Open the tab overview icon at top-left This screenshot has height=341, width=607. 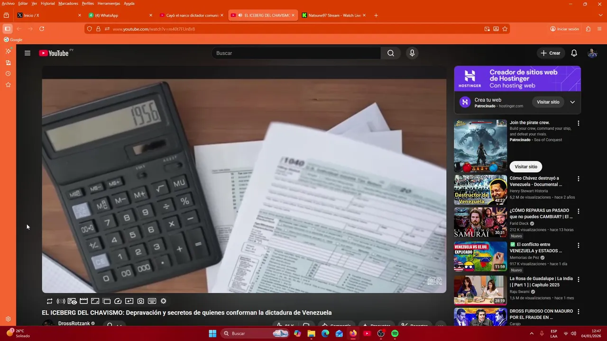coord(6,15)
